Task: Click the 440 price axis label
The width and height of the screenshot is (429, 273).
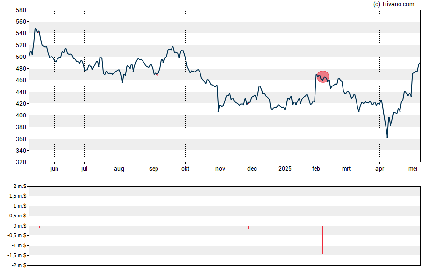Action: tap(21, 92)
